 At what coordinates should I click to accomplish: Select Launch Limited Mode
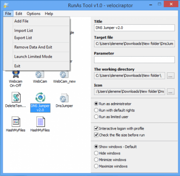36,57
